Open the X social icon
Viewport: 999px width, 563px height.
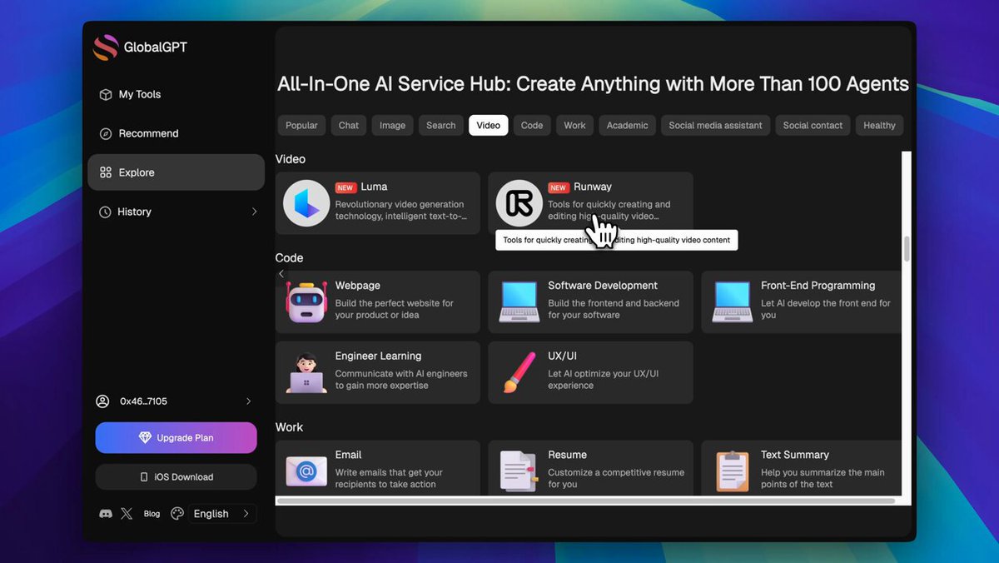(x=127, y=514)
